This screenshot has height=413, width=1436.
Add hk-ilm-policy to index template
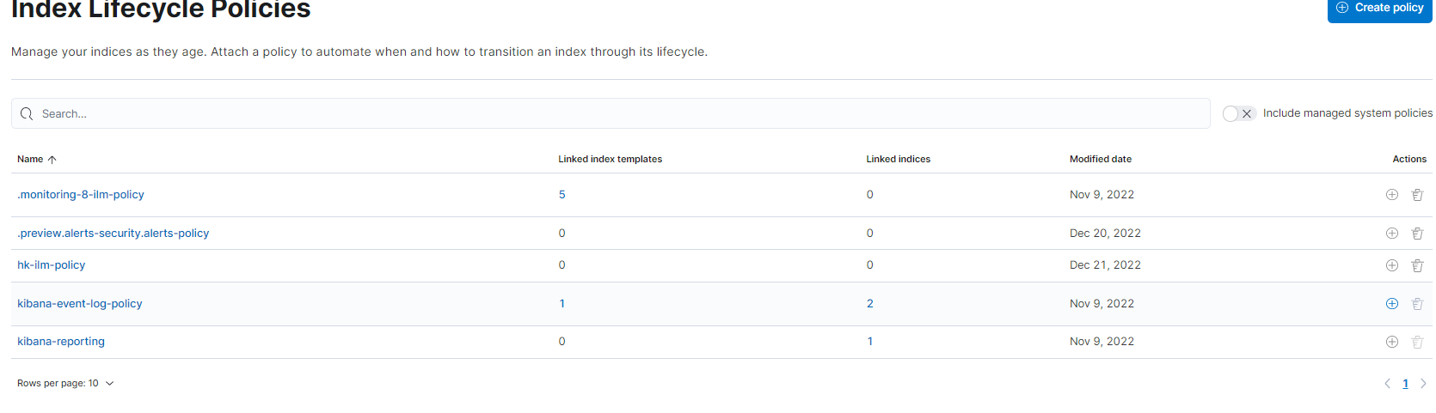click(1391, 265)
